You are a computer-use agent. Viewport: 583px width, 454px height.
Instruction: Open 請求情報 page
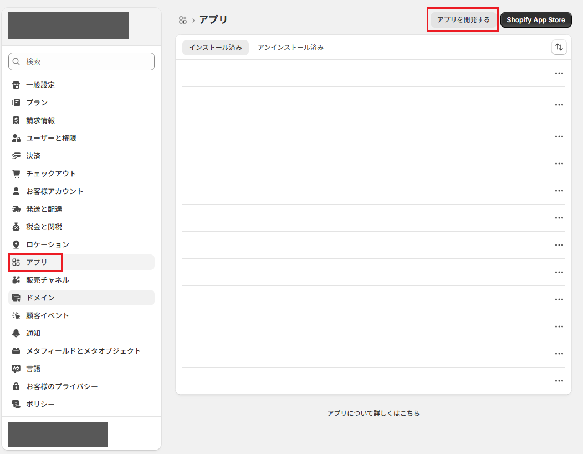click(x=81, y=120)
